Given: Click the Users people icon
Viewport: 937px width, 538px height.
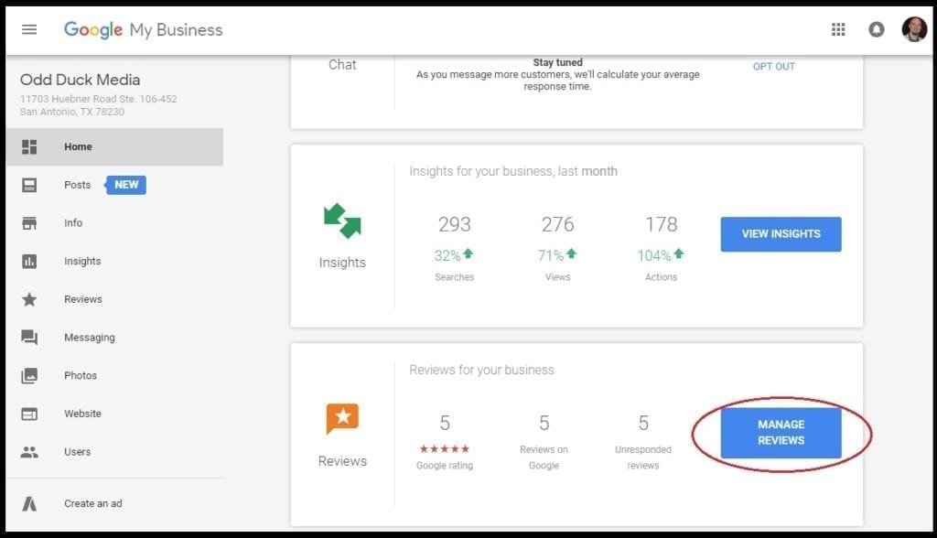Looking at the screenshot, I should [x=29, y=452].
